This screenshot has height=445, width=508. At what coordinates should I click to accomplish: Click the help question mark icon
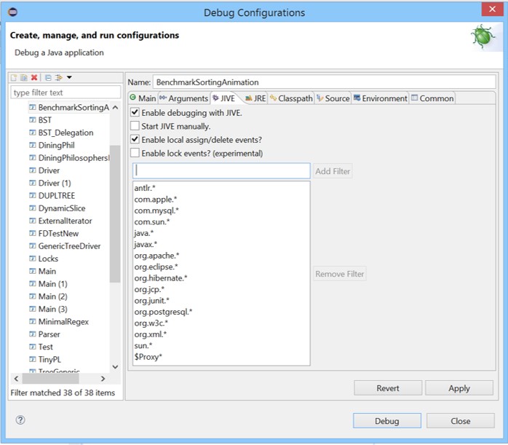coord(20,420)
